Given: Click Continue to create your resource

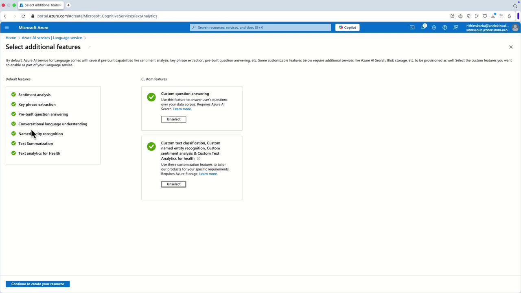Looking at the screenshot, I should (x=37, y=284).
